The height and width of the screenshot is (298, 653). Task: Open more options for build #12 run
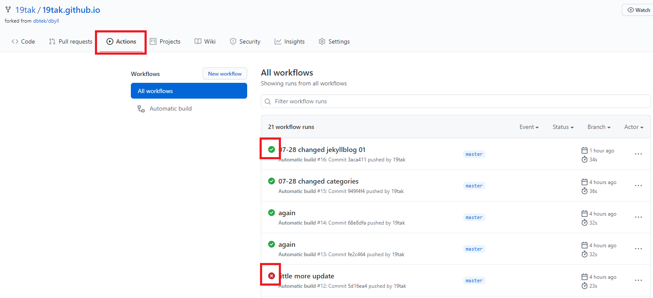tap(638, 280)
